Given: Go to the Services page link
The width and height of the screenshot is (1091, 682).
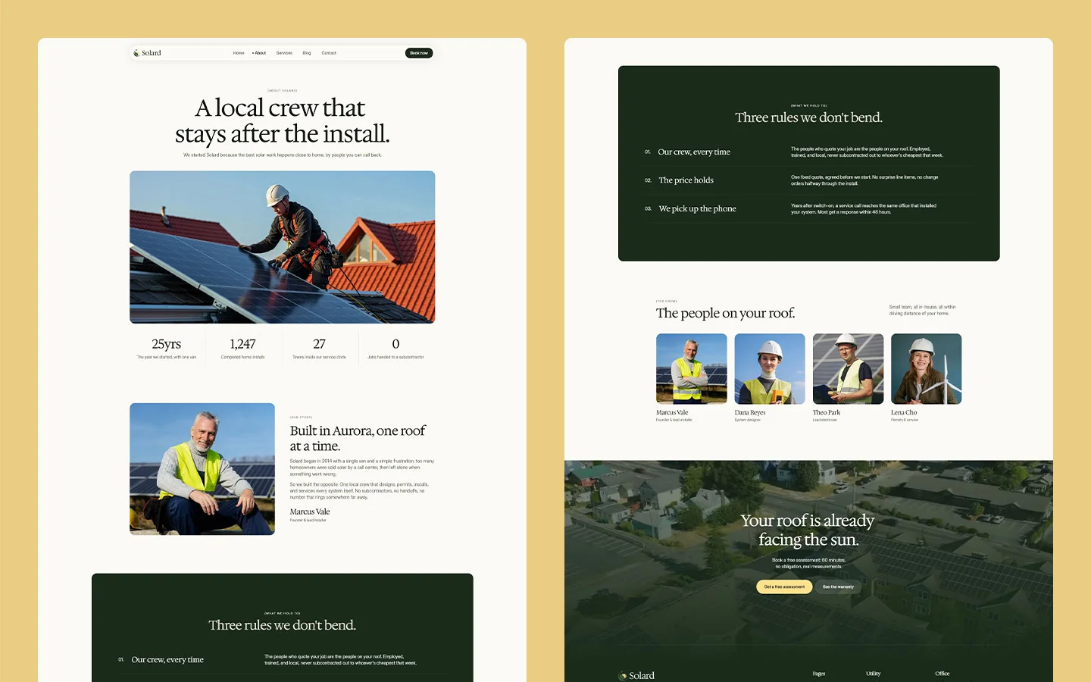Looking at the screenshot, I should [x=284, y=53].
